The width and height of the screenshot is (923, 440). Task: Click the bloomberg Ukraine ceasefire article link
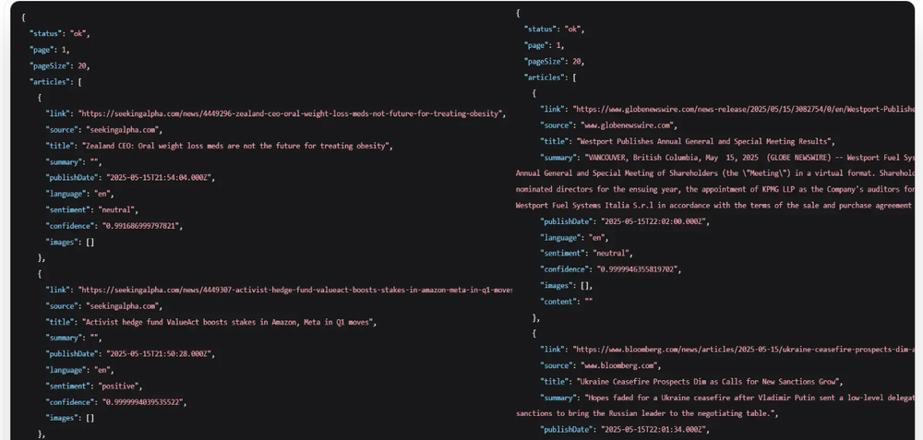743,350
